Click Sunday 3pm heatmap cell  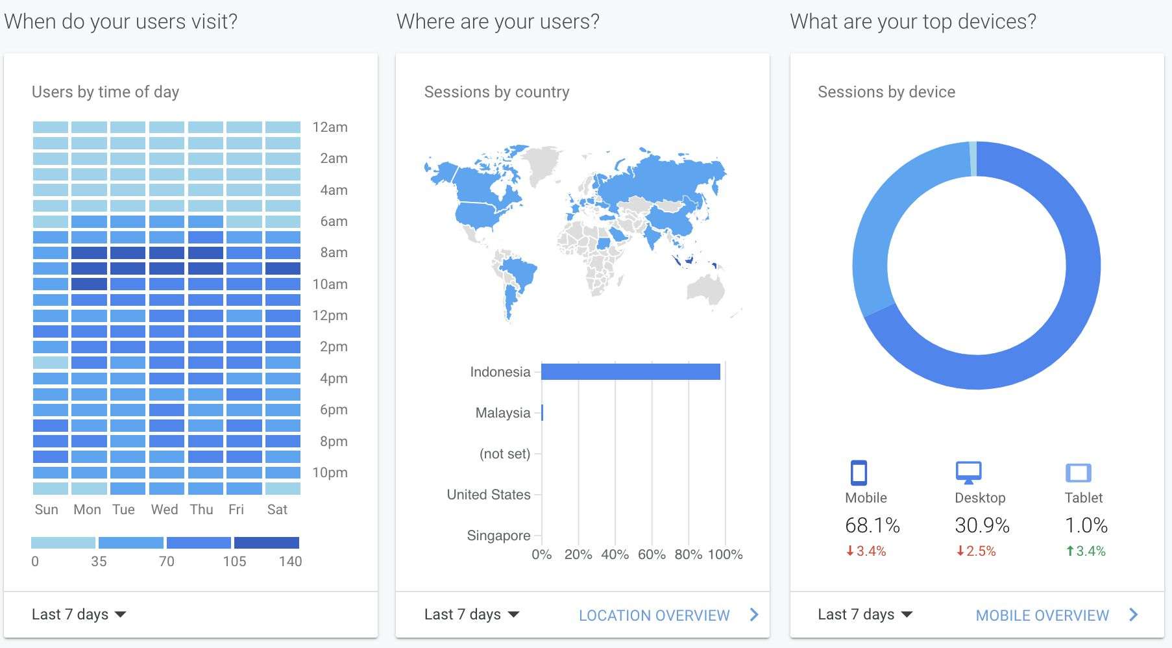click(x=51, y=362)
